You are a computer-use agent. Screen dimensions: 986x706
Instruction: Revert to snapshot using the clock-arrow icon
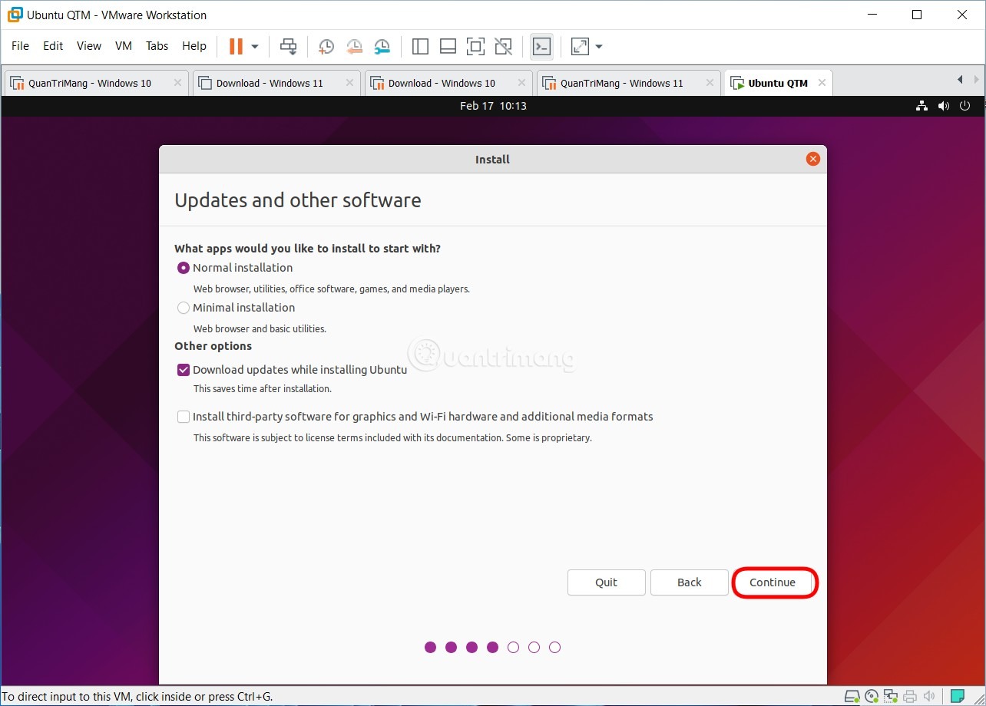click(354, 47)
